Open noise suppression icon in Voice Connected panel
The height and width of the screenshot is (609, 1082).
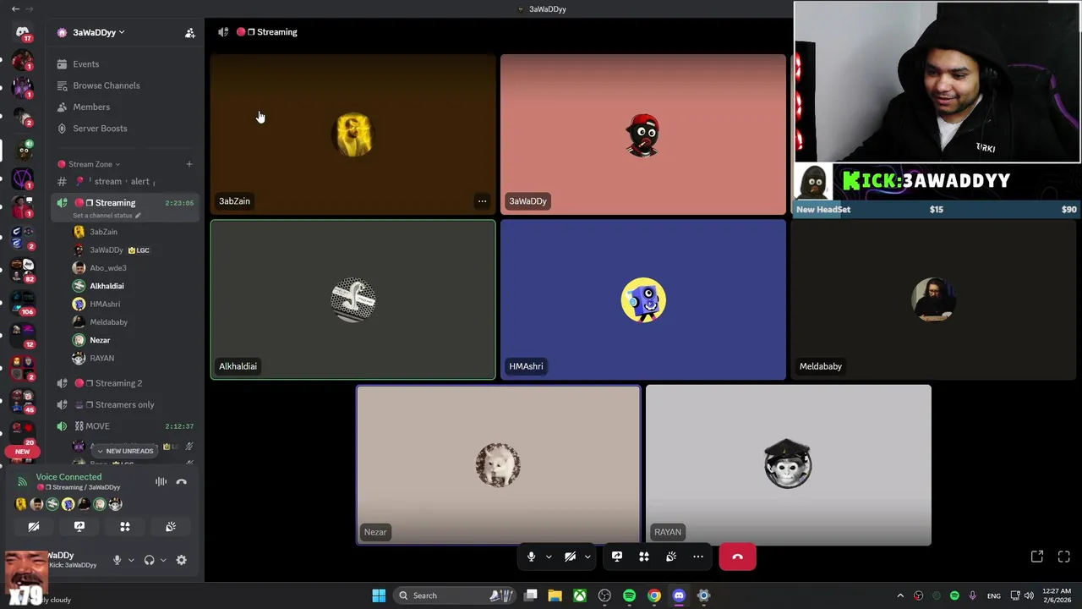(x=161, y=481)
